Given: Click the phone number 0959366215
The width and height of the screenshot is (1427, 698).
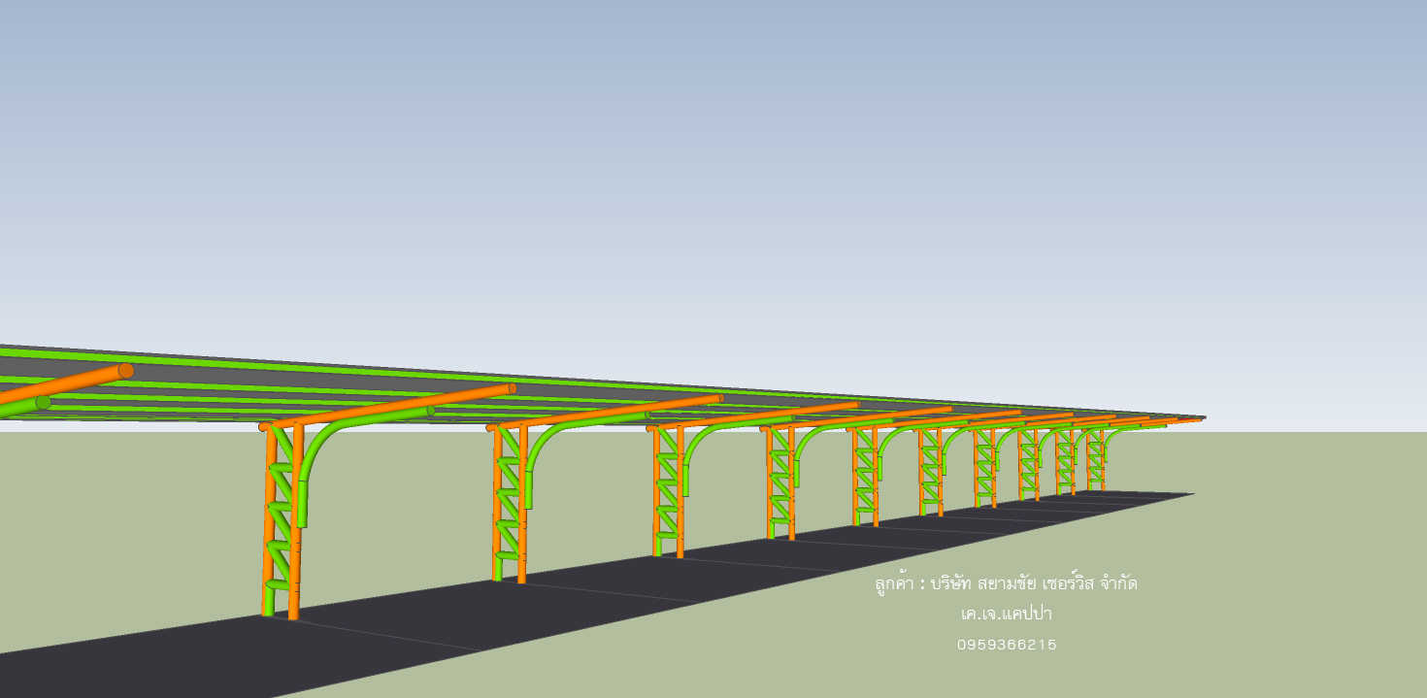Looking at the screenshot, I should (1006, 645).
